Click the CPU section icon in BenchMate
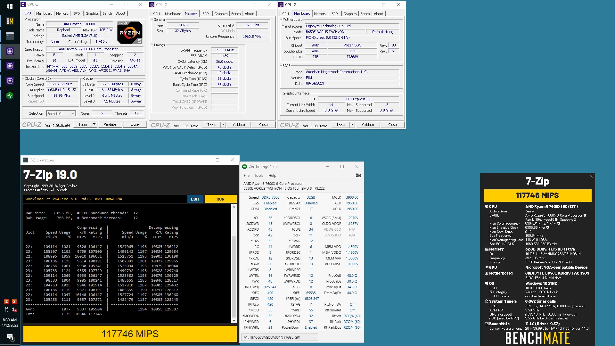 tap(487, 207)
